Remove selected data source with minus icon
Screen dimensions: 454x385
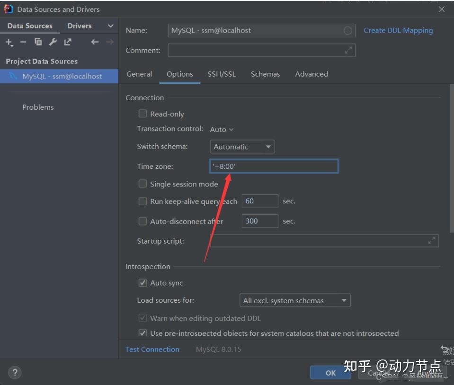(x=23, y=42)
